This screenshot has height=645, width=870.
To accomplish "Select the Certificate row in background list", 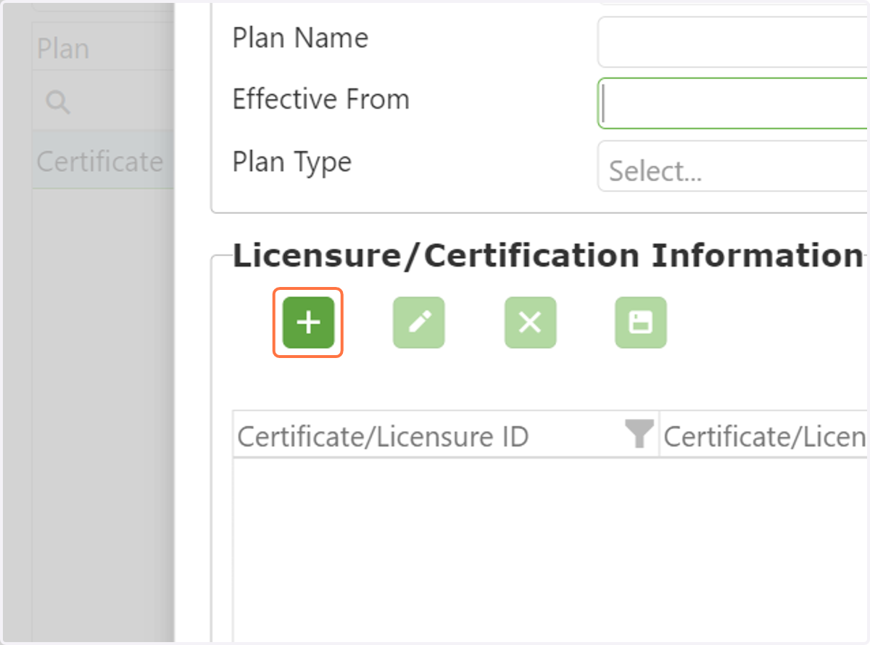I will (103, 161).
